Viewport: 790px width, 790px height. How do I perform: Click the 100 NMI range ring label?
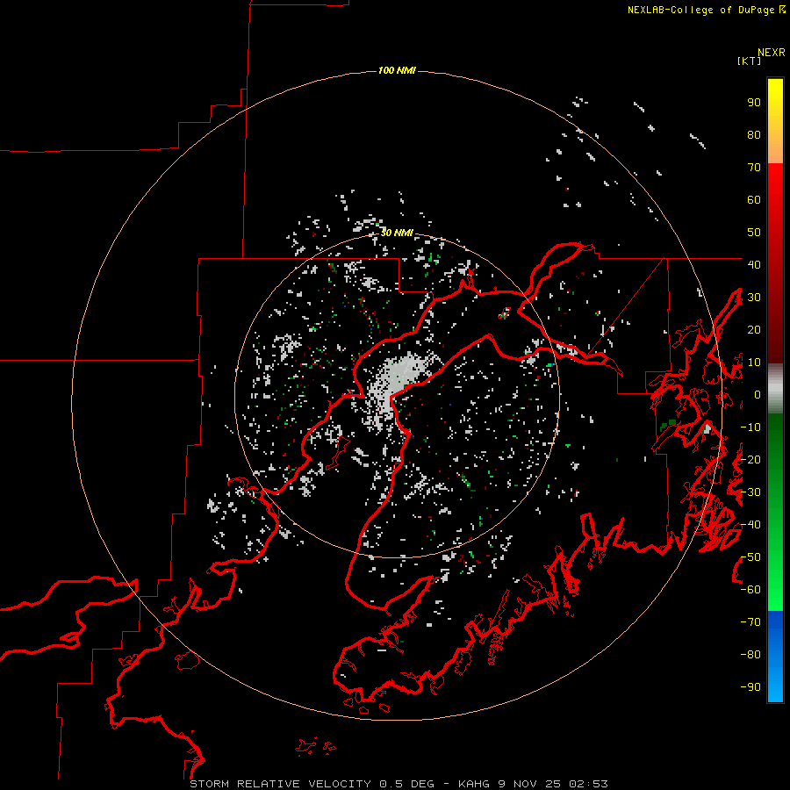(x=397, y=70)
